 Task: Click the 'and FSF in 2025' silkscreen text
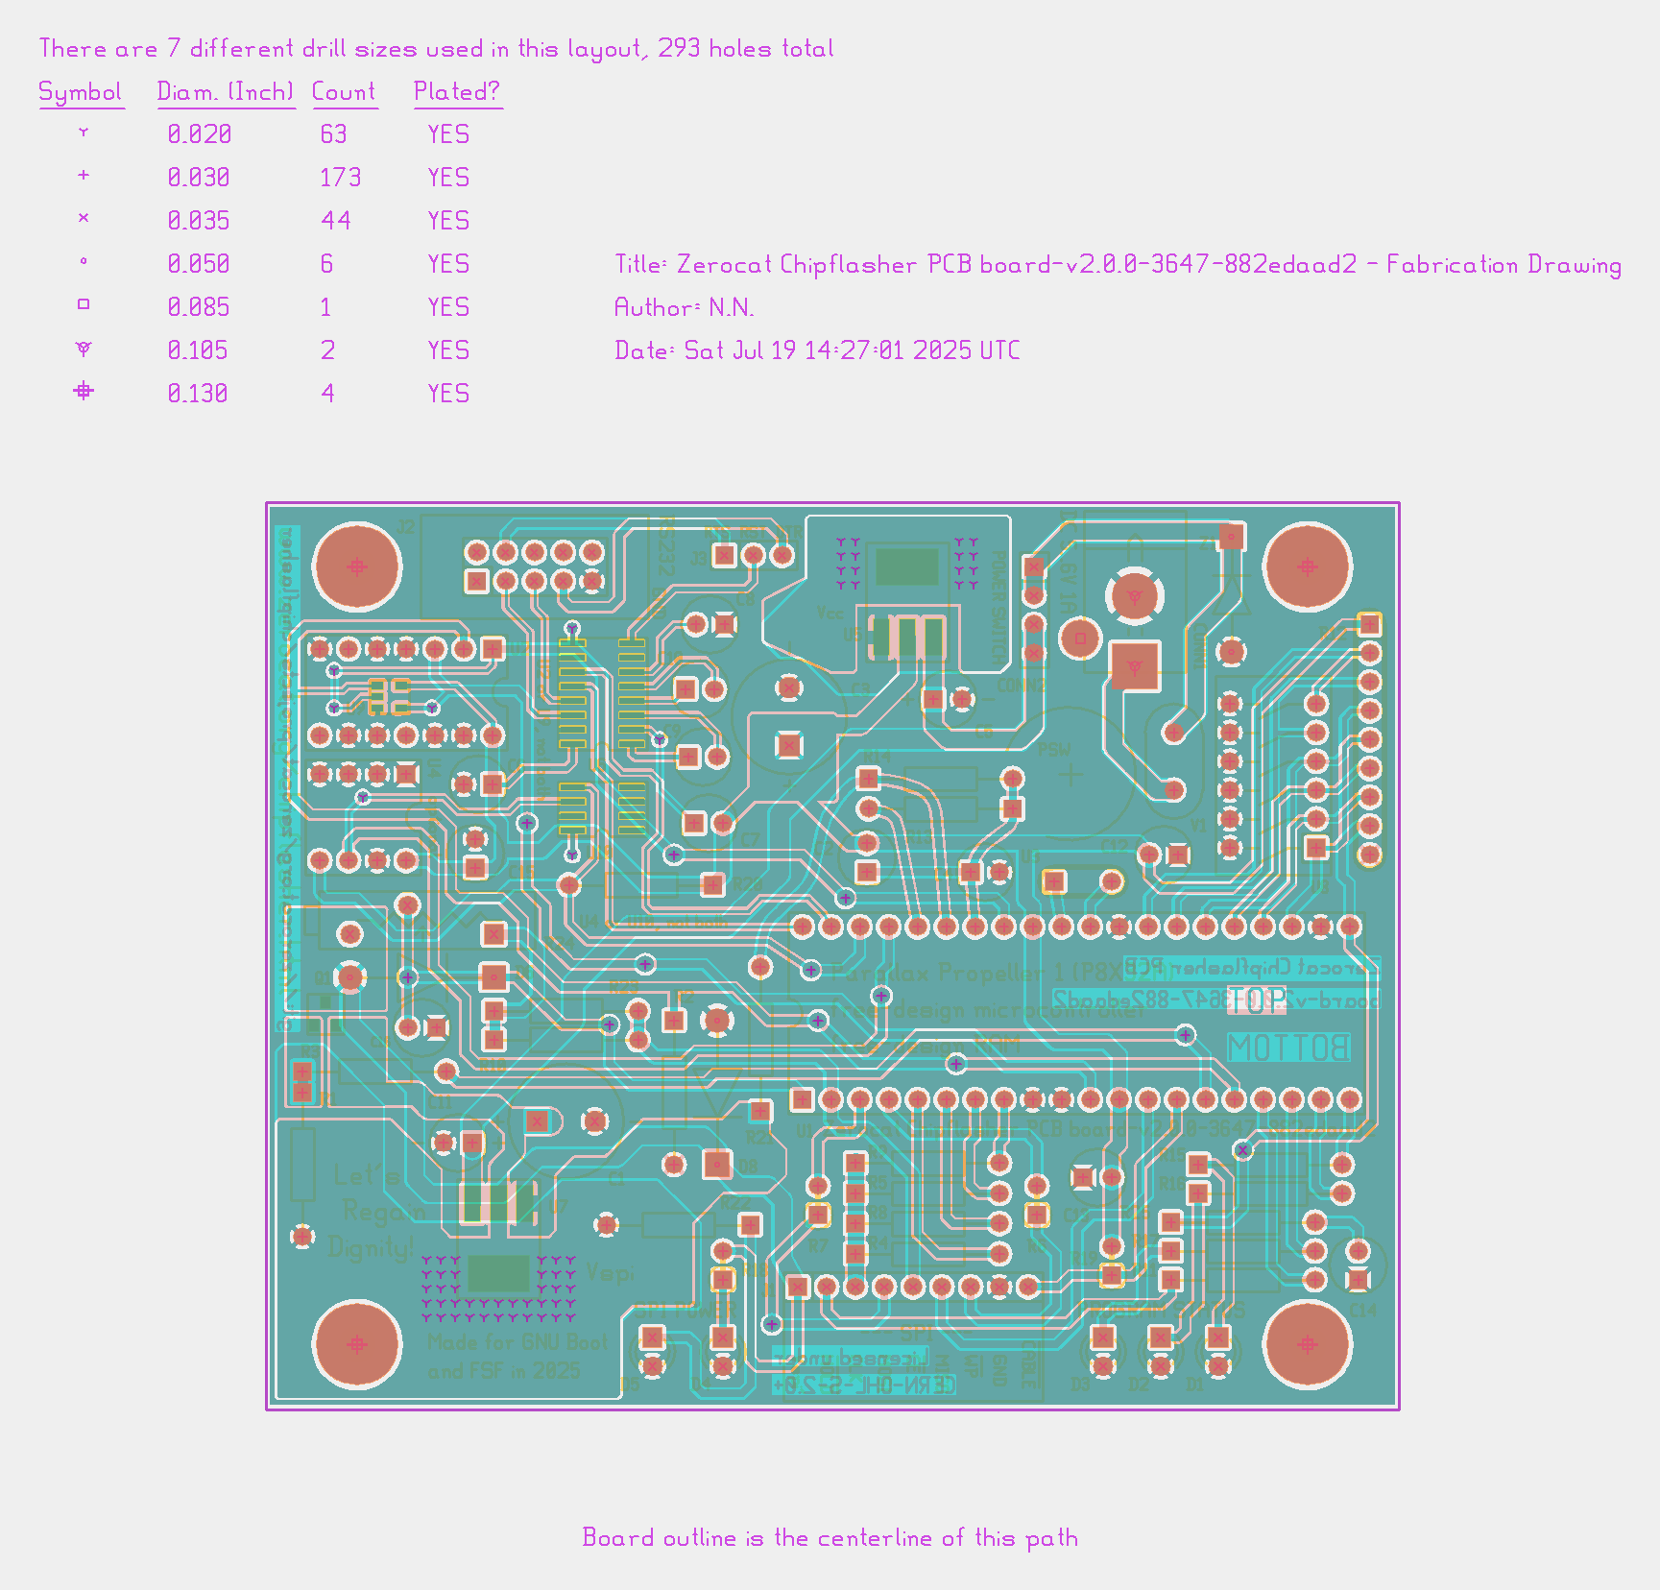[x=504, y=1371]
